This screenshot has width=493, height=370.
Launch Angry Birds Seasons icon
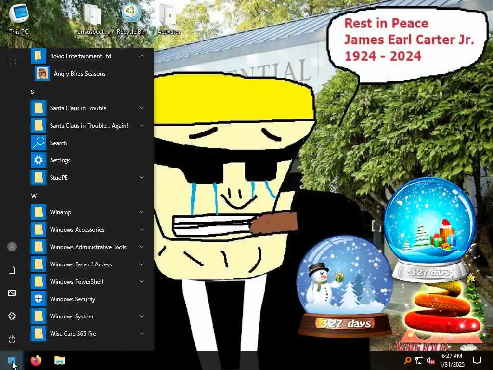(42, 73)
